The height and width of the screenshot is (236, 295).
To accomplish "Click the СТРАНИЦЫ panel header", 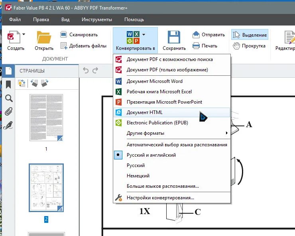I will pos(32,71).
